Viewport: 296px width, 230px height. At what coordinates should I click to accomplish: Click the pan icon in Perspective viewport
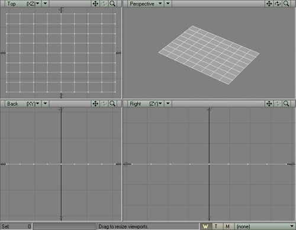269,4
